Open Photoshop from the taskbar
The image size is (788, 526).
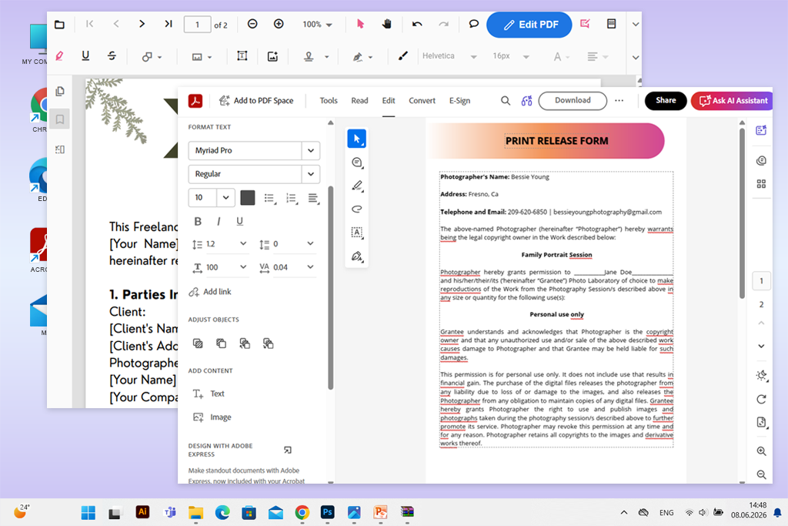tap(327, 512)
